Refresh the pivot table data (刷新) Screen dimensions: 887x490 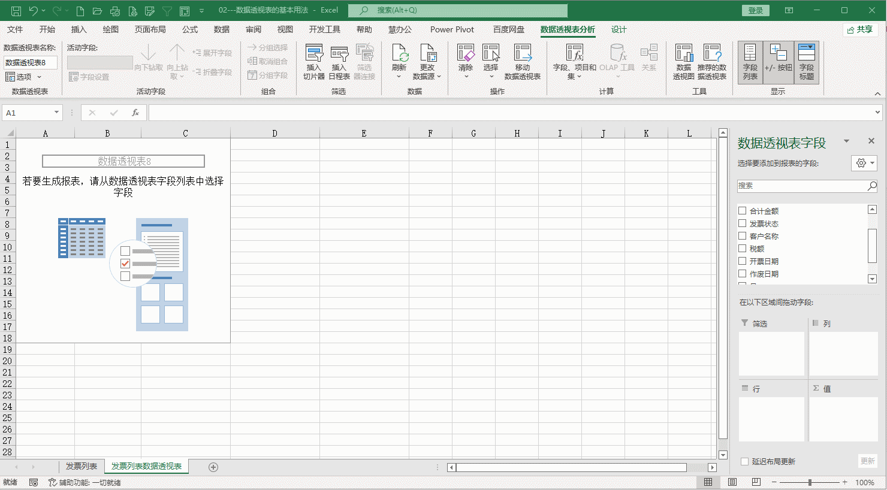tap(400, 62)
